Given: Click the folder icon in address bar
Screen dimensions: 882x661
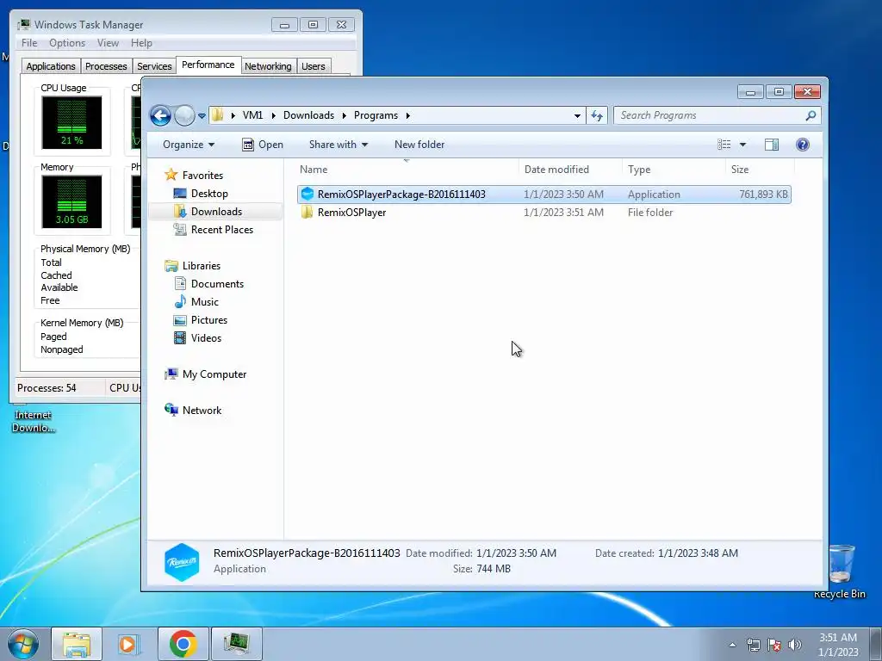Looking at the screenshot, I should [x=218, y=115].
